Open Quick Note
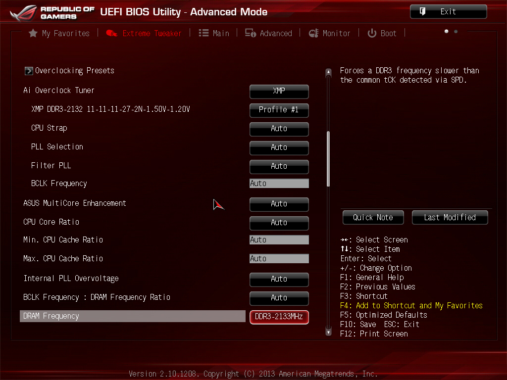The width and height of the screenshot is (507, 380). [373, 218]
